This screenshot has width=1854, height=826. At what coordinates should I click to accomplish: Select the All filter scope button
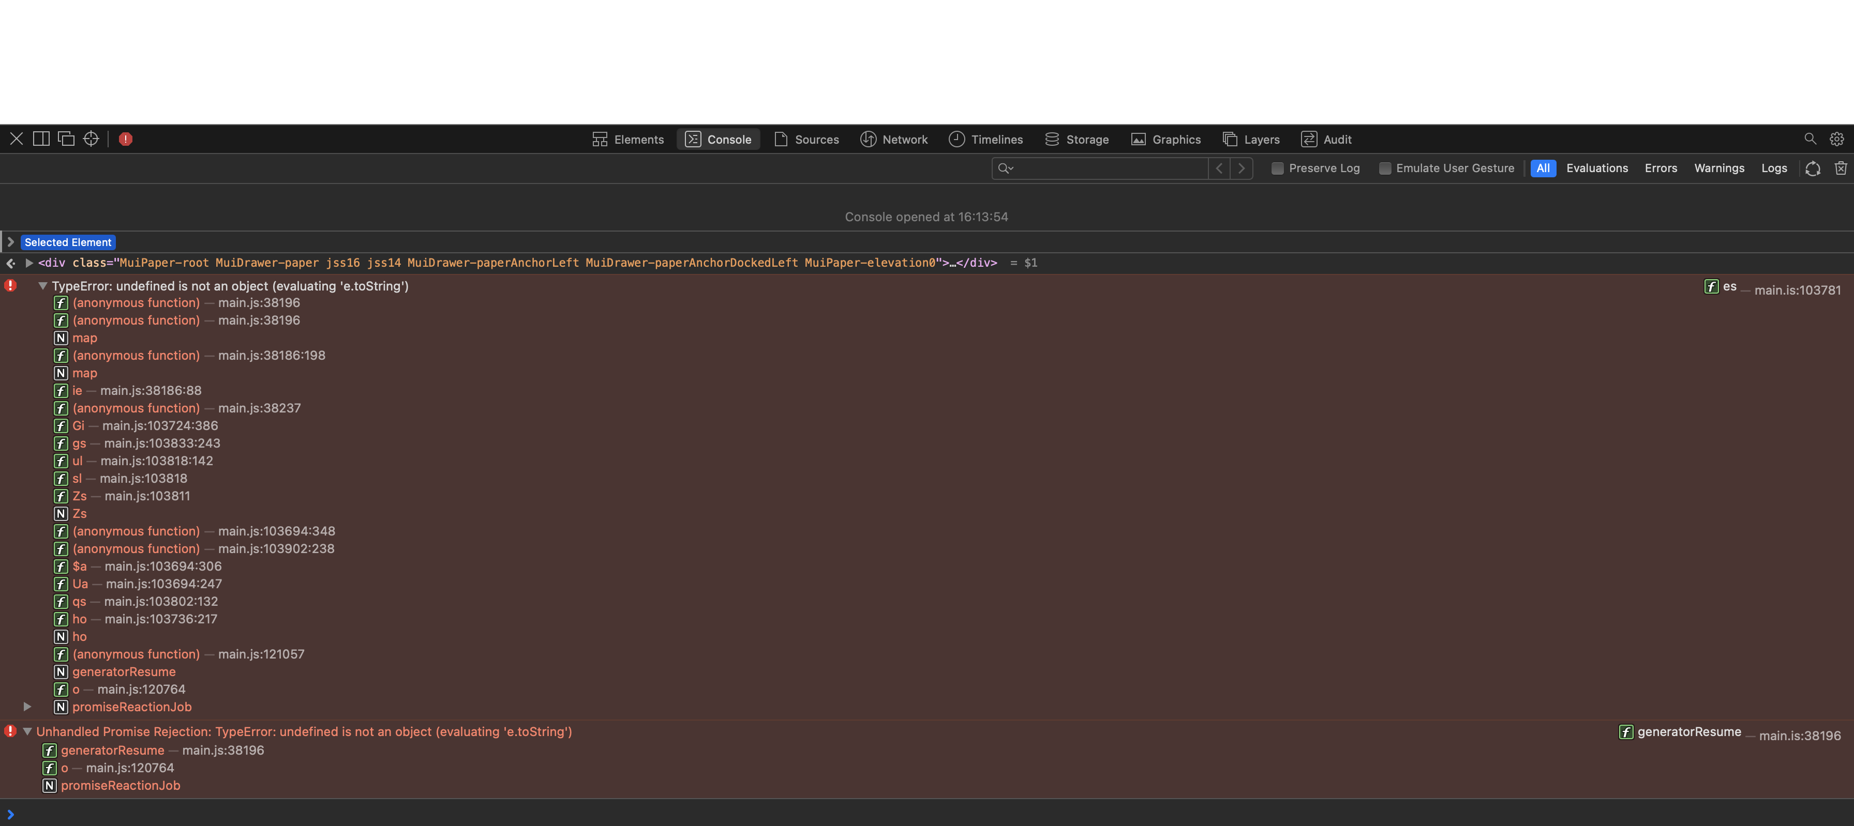[x=1543, y=168]
